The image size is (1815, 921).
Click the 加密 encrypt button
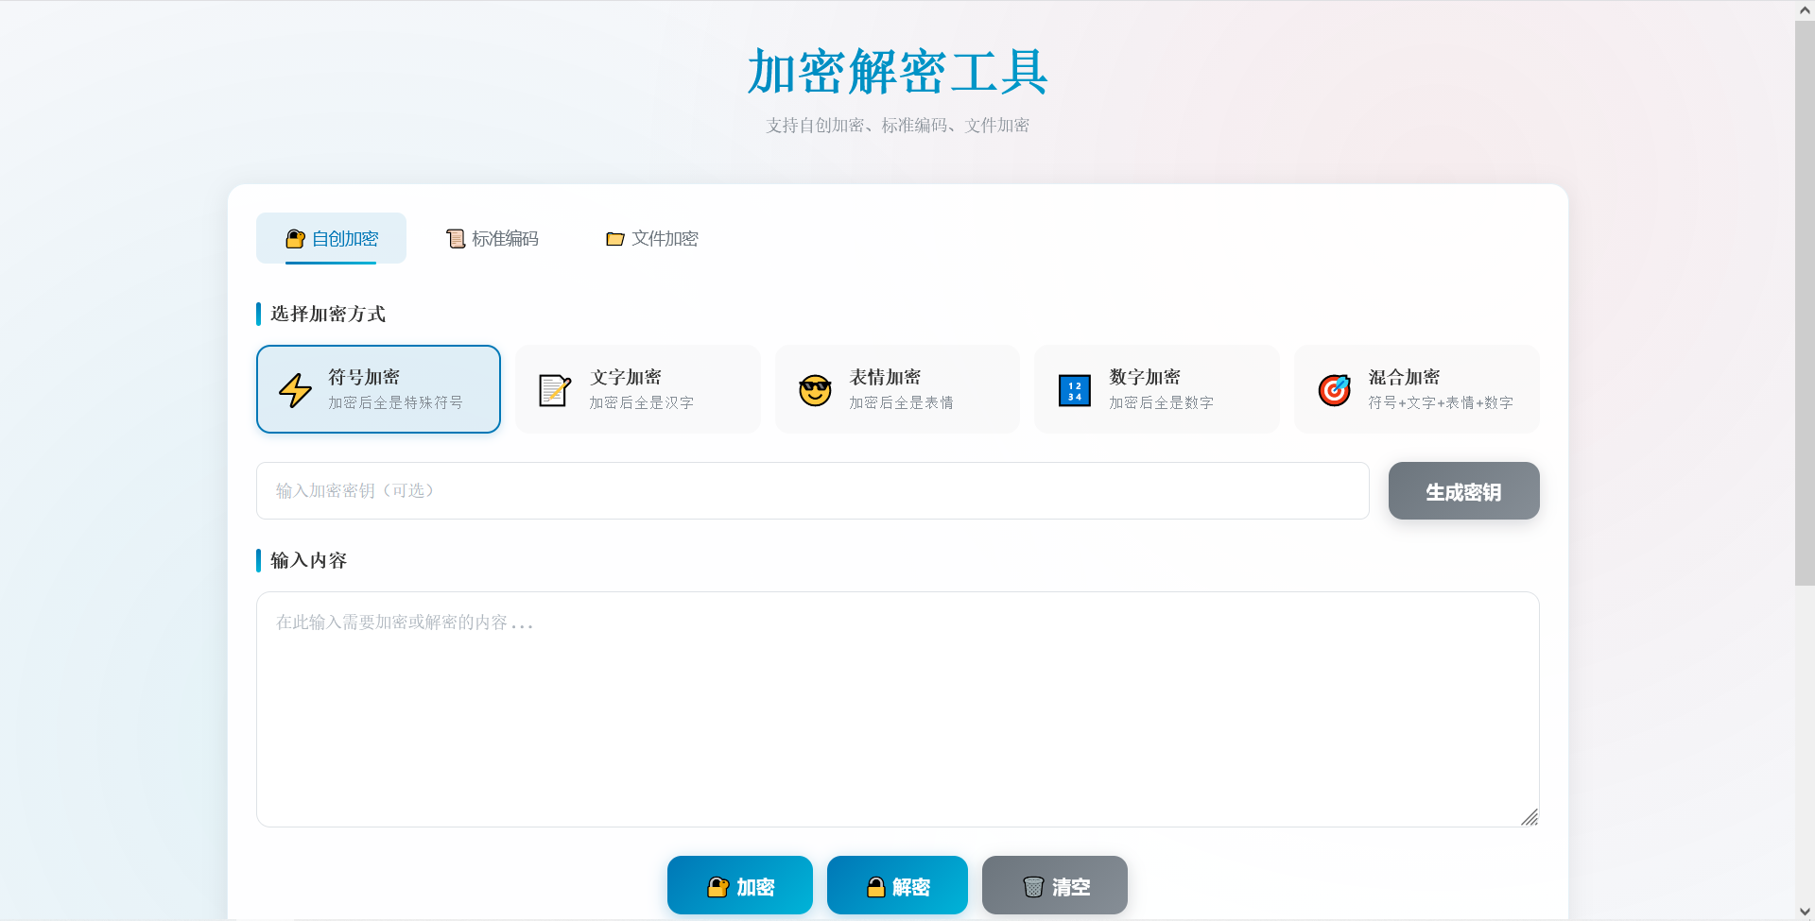point(740,886)
